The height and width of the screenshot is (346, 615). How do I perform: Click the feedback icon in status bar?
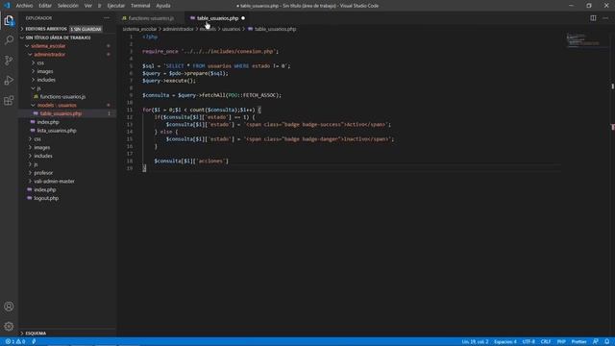[596, 342]
